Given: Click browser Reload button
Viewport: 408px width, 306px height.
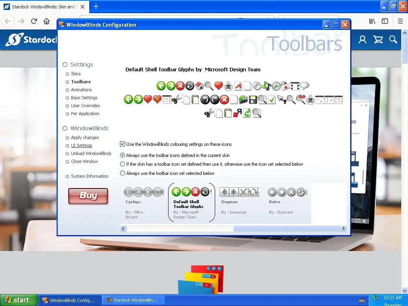Looking at the screenshot, I should point(34,21).
